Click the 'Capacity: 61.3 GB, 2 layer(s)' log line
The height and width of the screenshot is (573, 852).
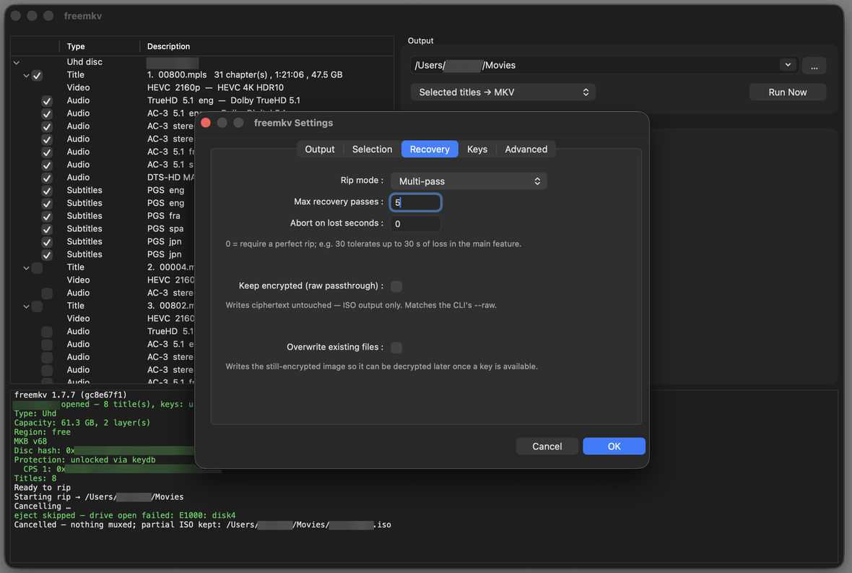(x=82, y=423)
